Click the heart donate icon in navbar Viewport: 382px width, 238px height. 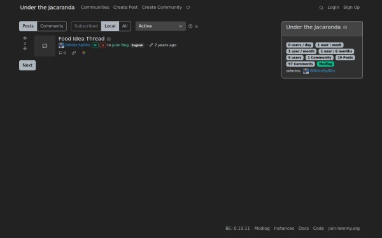188,8
